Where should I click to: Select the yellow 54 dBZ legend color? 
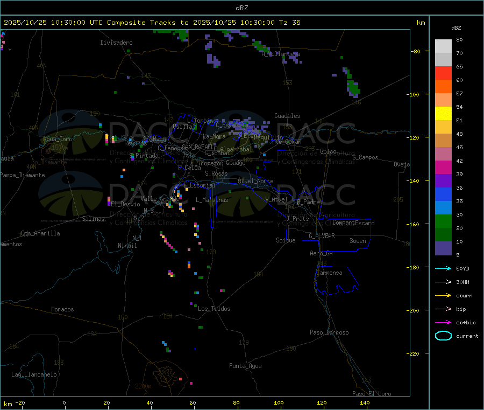443,113
